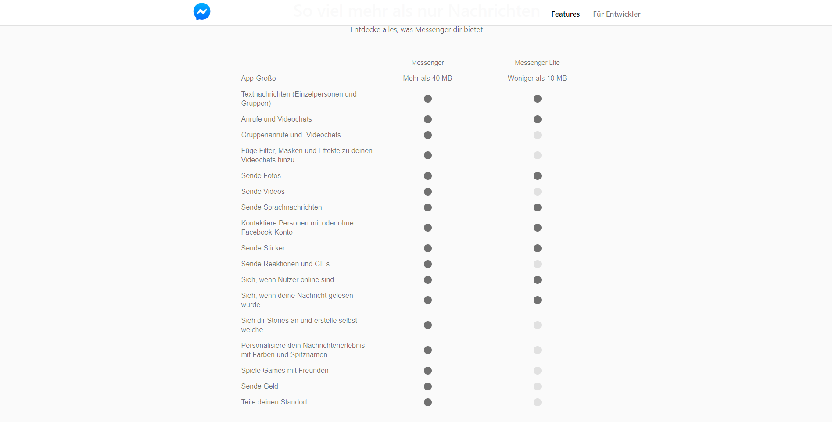Click Messenger dot for Sende Sticker
Image resolution: width=832 pixels, height=422 pixels.
pyautogui.click(x=428, y=248)
